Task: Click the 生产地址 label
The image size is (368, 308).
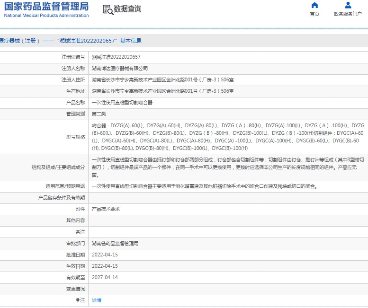Action: (x=75, y=91)
